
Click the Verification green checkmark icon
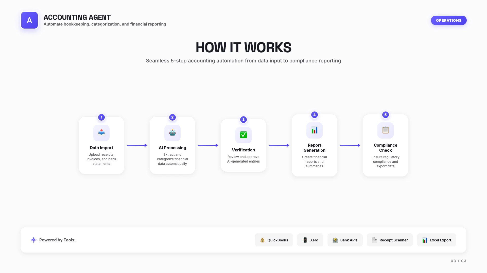click(243, 135)
